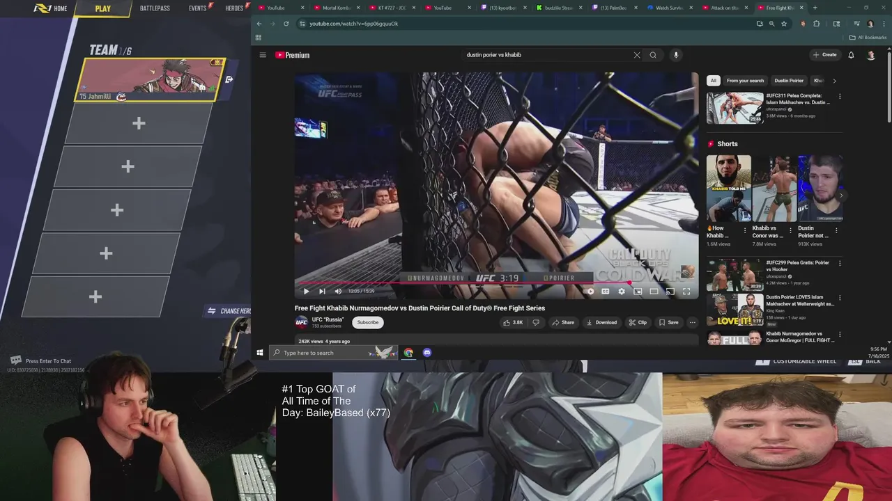Enter fullscreen video mode
This screenshot has height=501, width=892.
pyautogui.click(x=686, y=292)
